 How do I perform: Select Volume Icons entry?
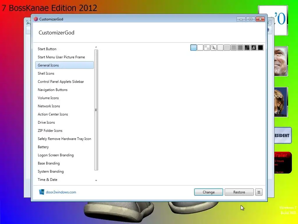point(64,98)
